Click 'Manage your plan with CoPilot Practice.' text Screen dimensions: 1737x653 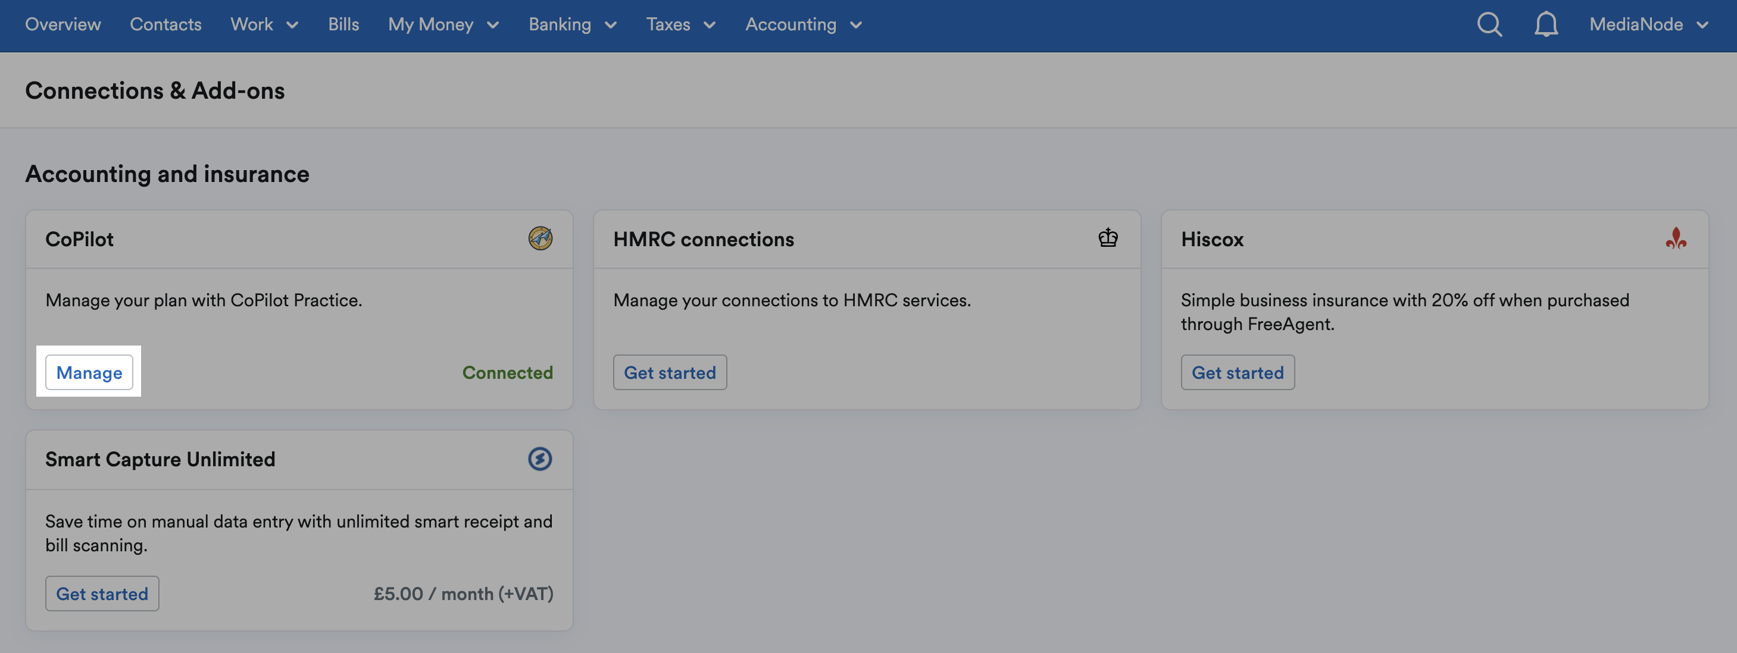point(204,300)
